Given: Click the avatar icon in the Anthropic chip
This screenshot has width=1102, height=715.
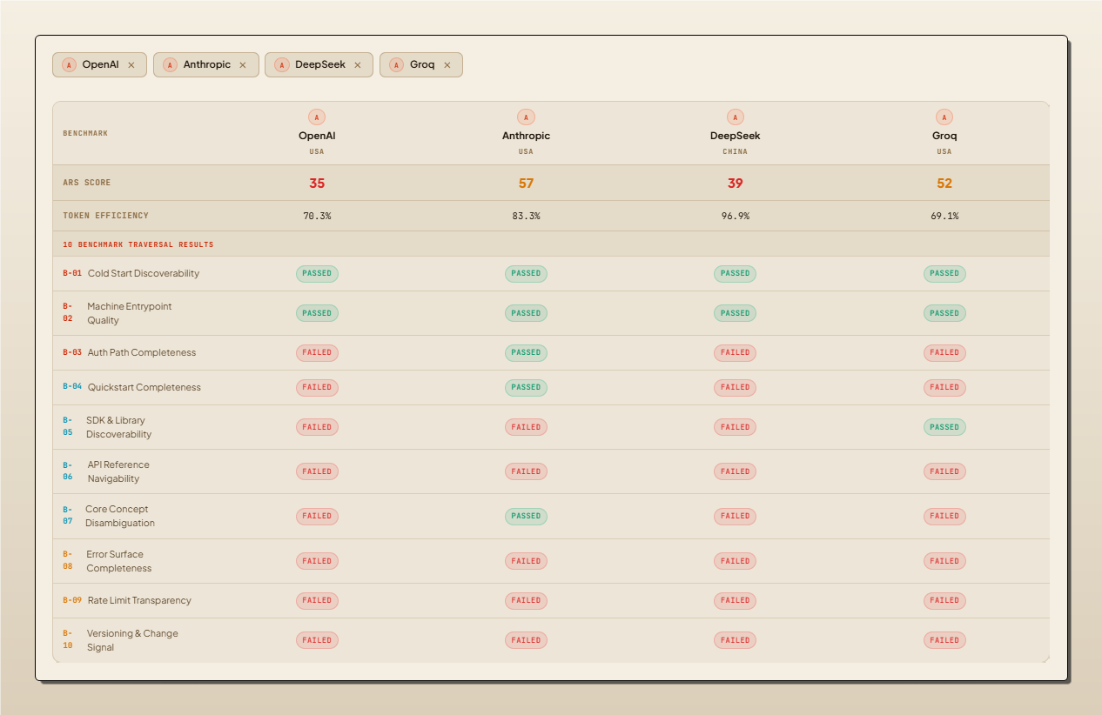Looking at the screenshot, I should point(170,65).
